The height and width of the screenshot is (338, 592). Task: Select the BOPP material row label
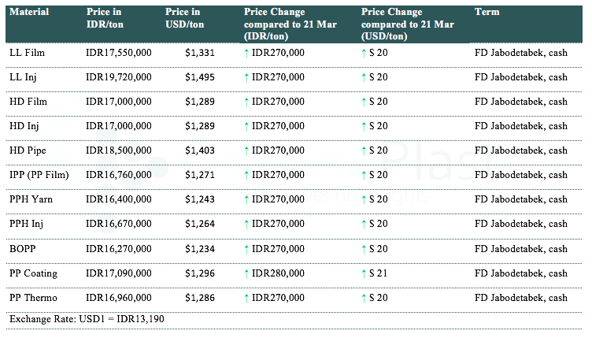(x=23, y=249)
